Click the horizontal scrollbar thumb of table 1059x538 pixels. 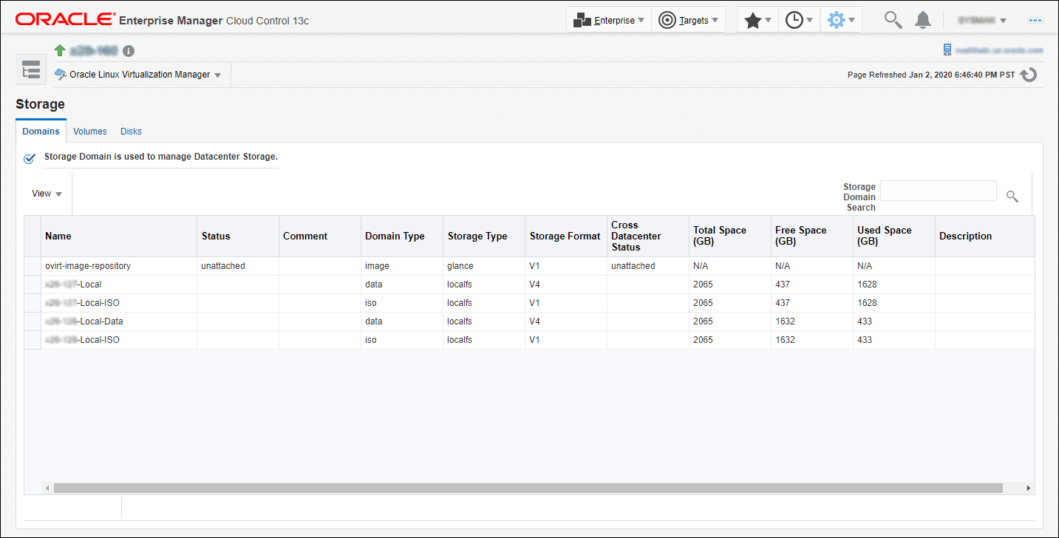click(528, 488)
